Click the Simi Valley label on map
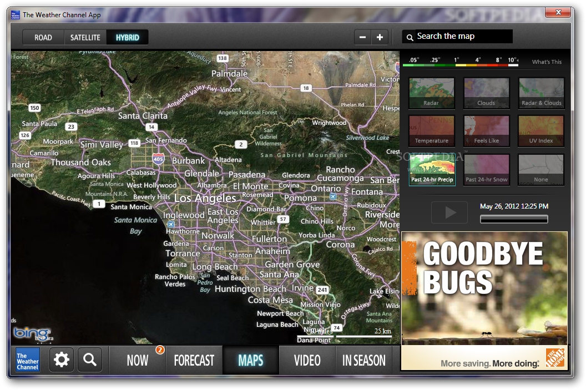Image resolution: width=586 pixels, height=390 pixels. (x=102, y=145)
